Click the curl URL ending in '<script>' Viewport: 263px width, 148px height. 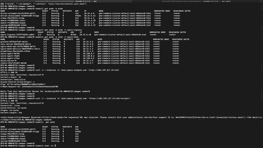point(110,98)
